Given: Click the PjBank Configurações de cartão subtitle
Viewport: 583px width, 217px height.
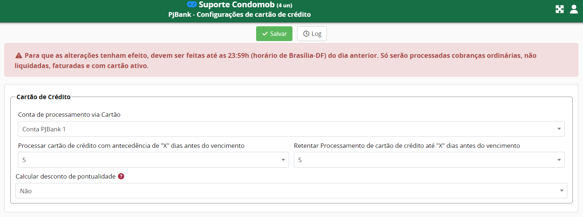Looking at the screenshot, I should (x=240, y=15).
